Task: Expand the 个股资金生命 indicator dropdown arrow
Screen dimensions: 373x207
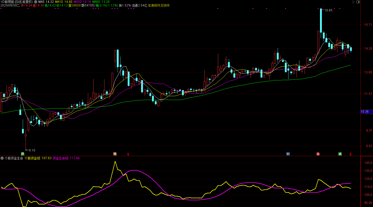Action: point(2,158)
